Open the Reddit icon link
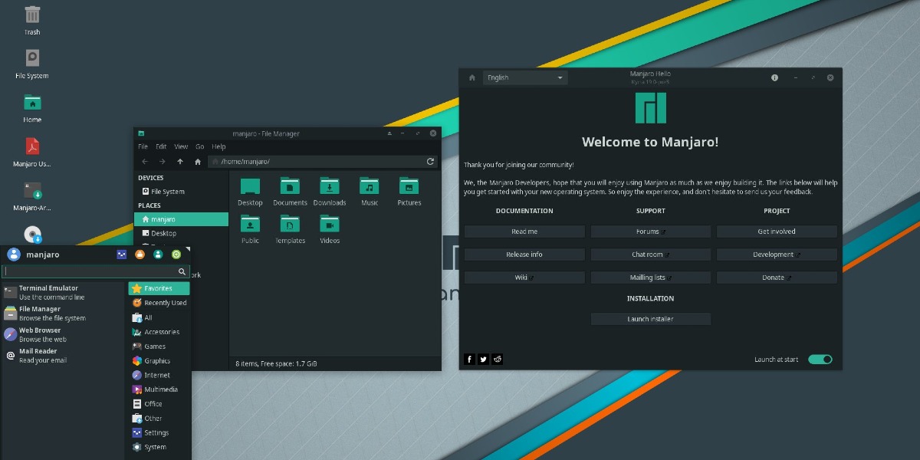Viewport: 920px width, 460px height. pyautogui.click(x=498, y=359)
